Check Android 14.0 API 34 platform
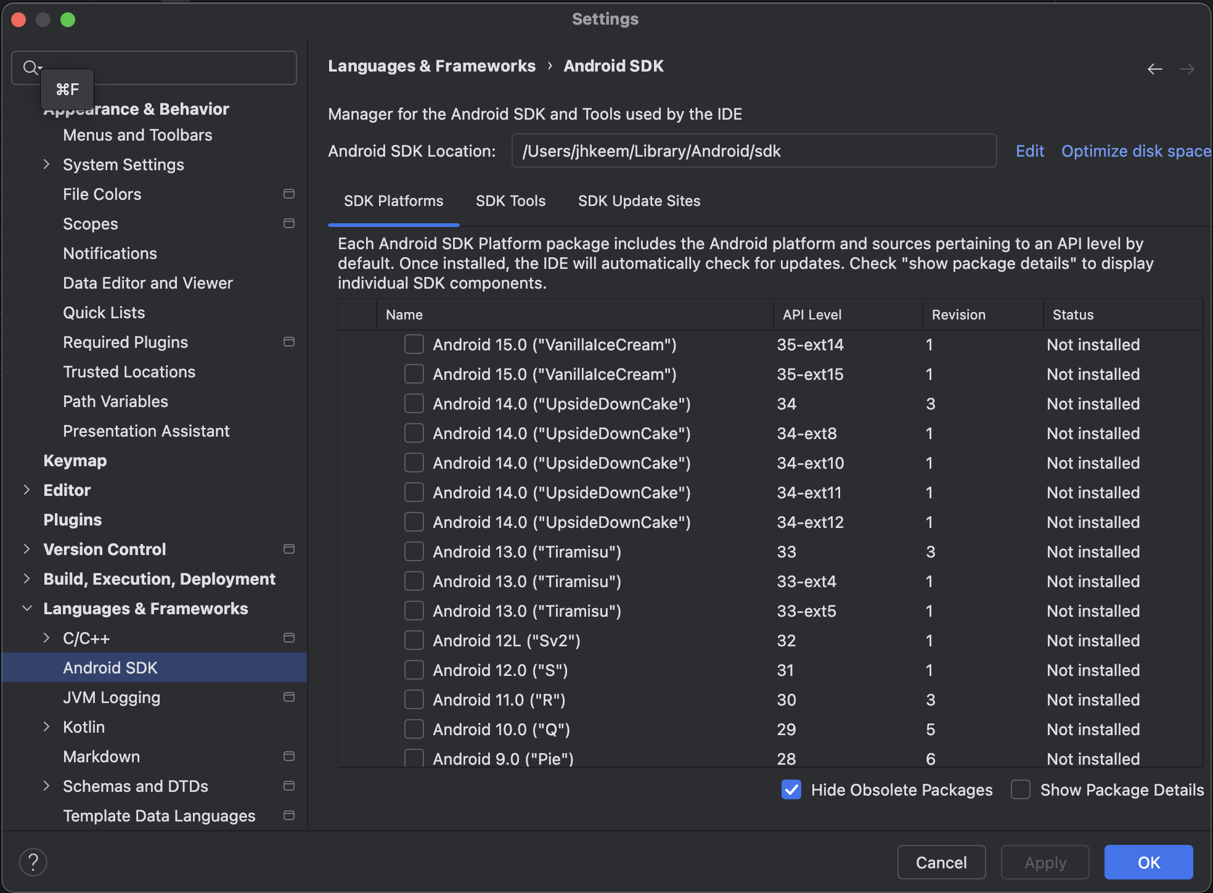 click(414, 404)
